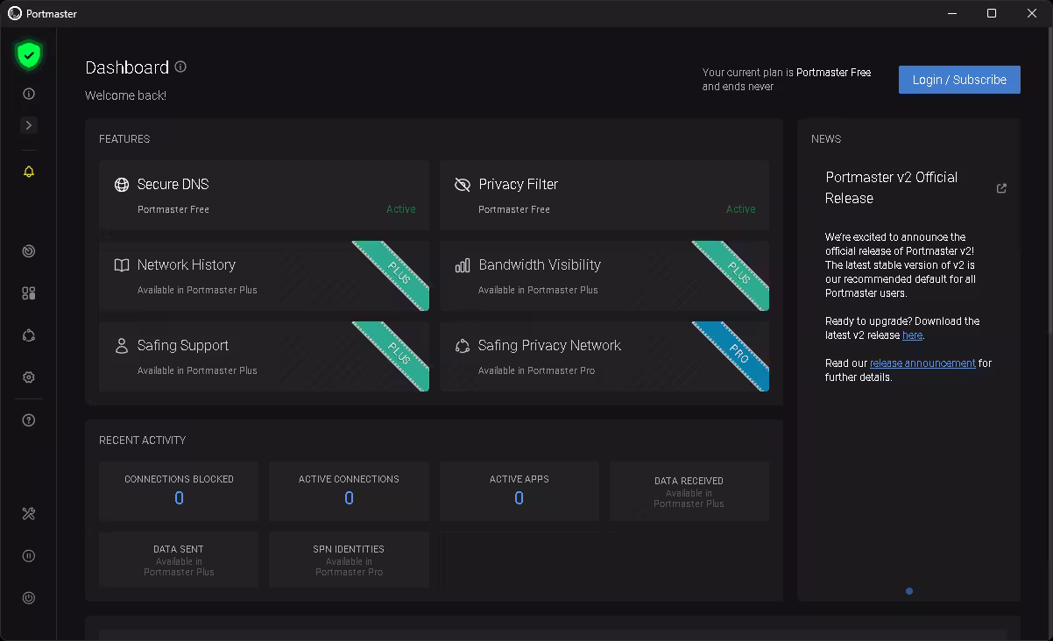The width and height of the screenshot is (1053, 641).
Task: Click the icon beside Safing Privacy Network
Action: (x=463, y=346)
